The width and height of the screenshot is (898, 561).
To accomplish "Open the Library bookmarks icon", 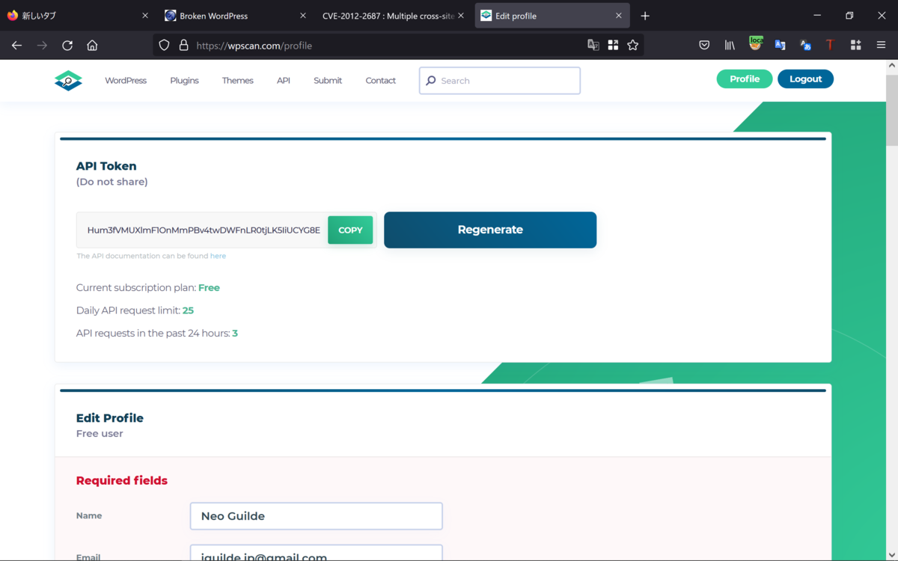I will point(730,46).
